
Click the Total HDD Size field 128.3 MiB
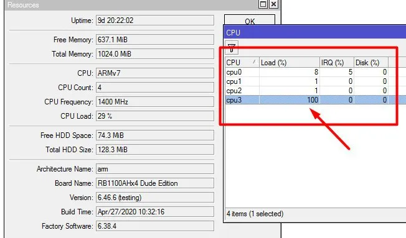pos(155,149)
